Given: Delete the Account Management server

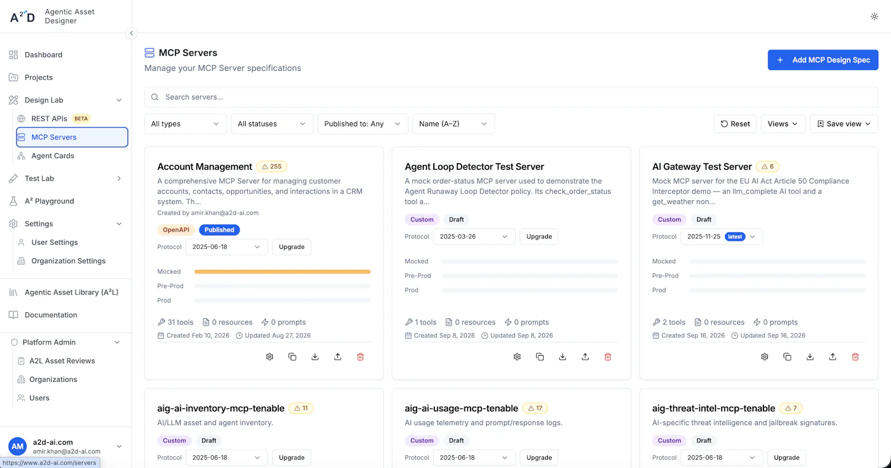Looking at the screenshot, I should tap(360, 357).
